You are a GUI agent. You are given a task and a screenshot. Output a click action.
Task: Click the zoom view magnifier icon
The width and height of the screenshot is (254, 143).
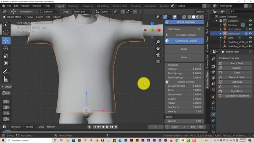(158, 42)
